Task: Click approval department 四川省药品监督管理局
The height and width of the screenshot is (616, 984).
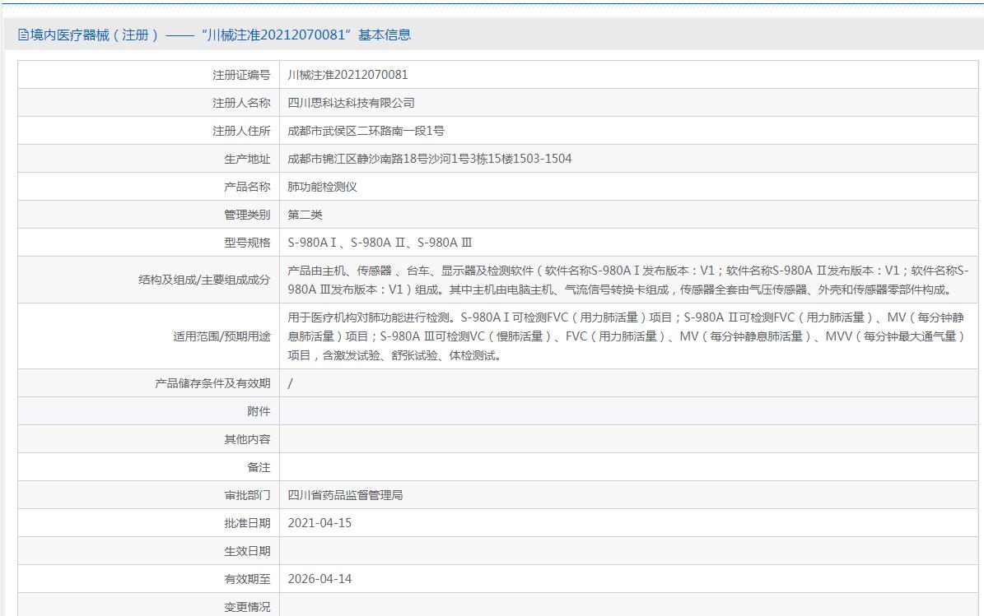Action: tap(345, 495)
